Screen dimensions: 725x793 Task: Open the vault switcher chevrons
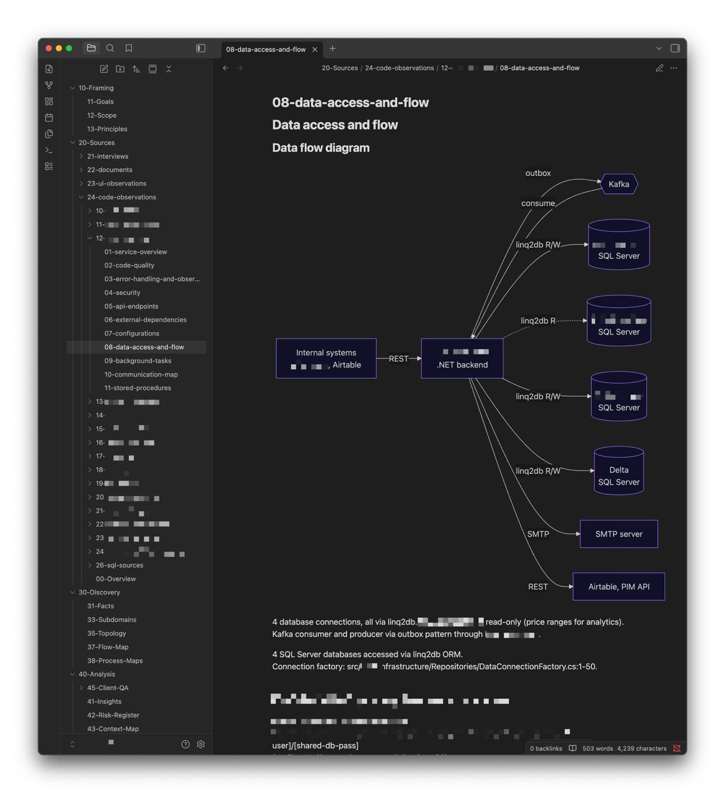click(72, 744)
